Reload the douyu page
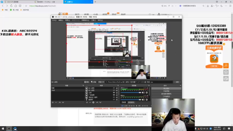Image resolution: width=233 pixels, height=131 pixels. point(11,6)
